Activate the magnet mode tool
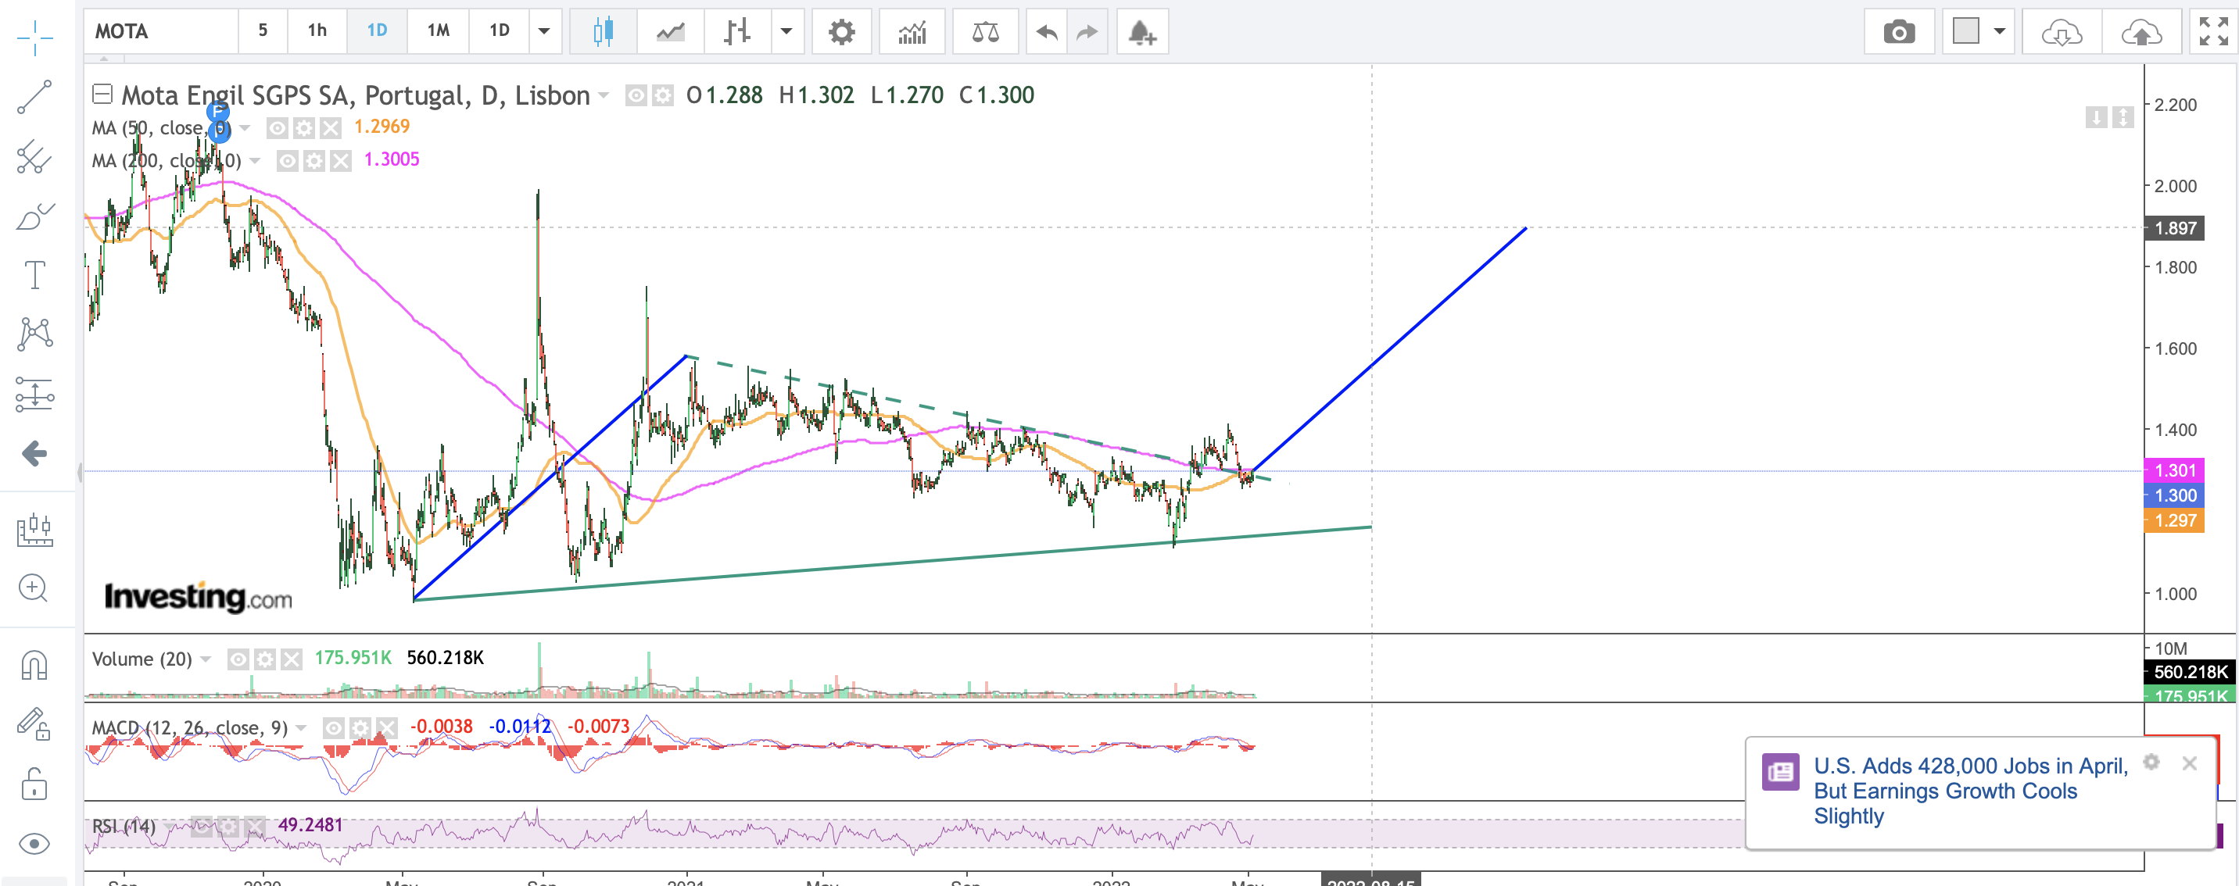 point(34,666)
